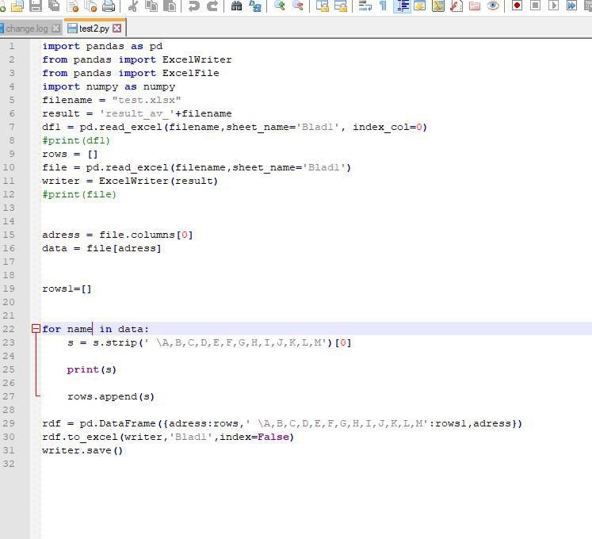
Task: Save the file with the floppy disk icon
Action: coord(35,6)
